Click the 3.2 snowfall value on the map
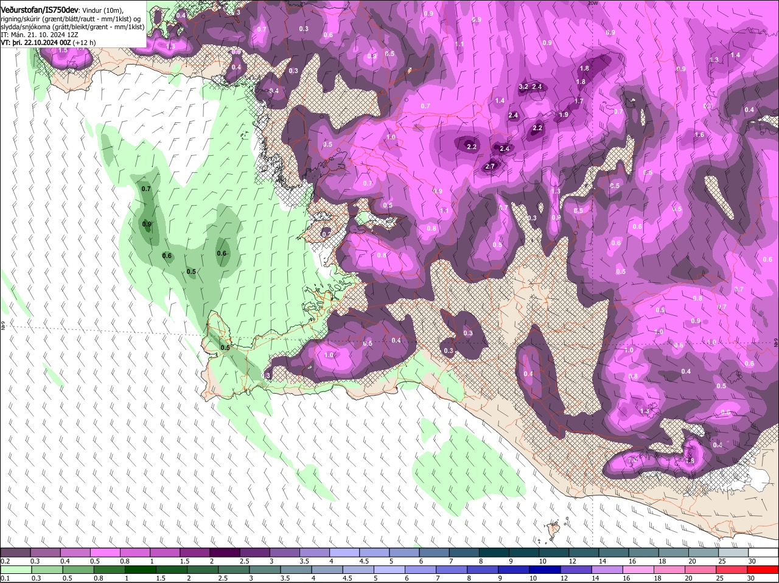This screenshot has width=779, height=583. 523,87
